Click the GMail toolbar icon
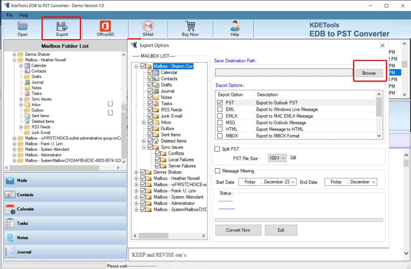411x269 pixels. 148,27
